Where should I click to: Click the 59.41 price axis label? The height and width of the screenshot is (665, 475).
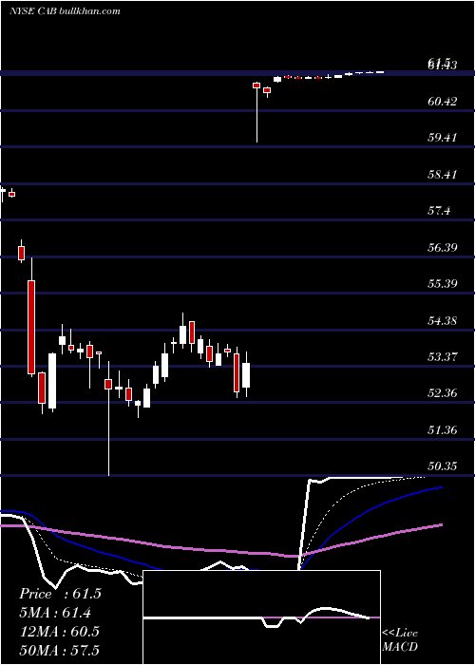tap(443, 138)
